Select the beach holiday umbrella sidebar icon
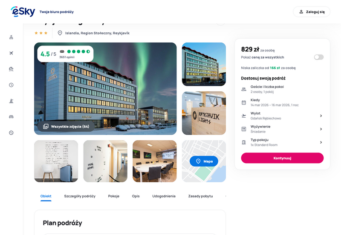 point(12,69)
